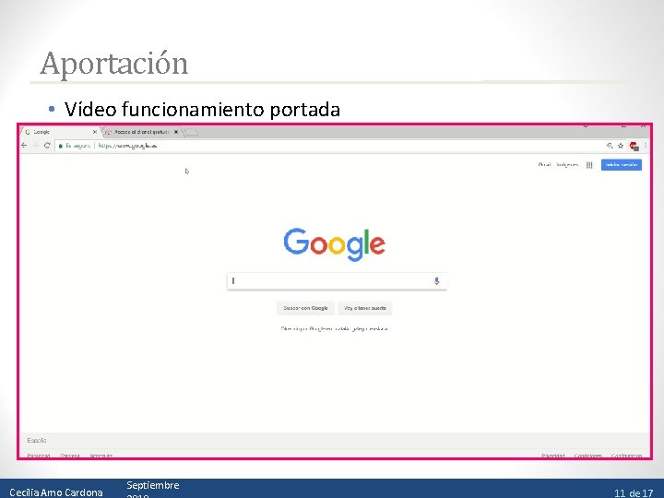664x498 pixels.
Task: Open the Condiciones footer link
Action: point(588,456)
